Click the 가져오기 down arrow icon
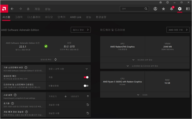192x119 pixels. click(66, 96)
